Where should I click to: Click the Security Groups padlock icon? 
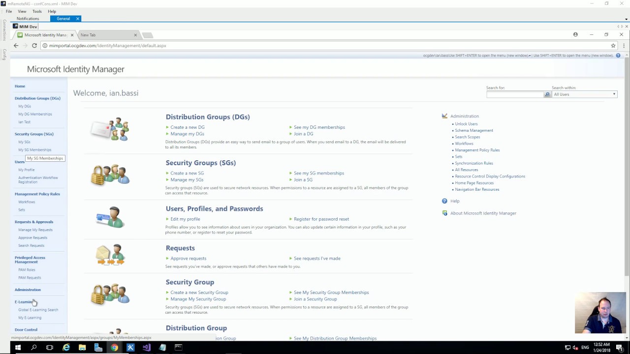click(x=110, y=175)
